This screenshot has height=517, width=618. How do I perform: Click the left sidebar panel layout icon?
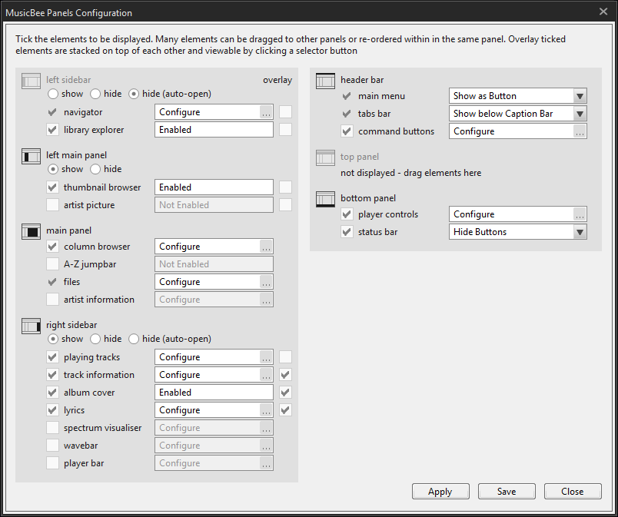pos(32,81)
